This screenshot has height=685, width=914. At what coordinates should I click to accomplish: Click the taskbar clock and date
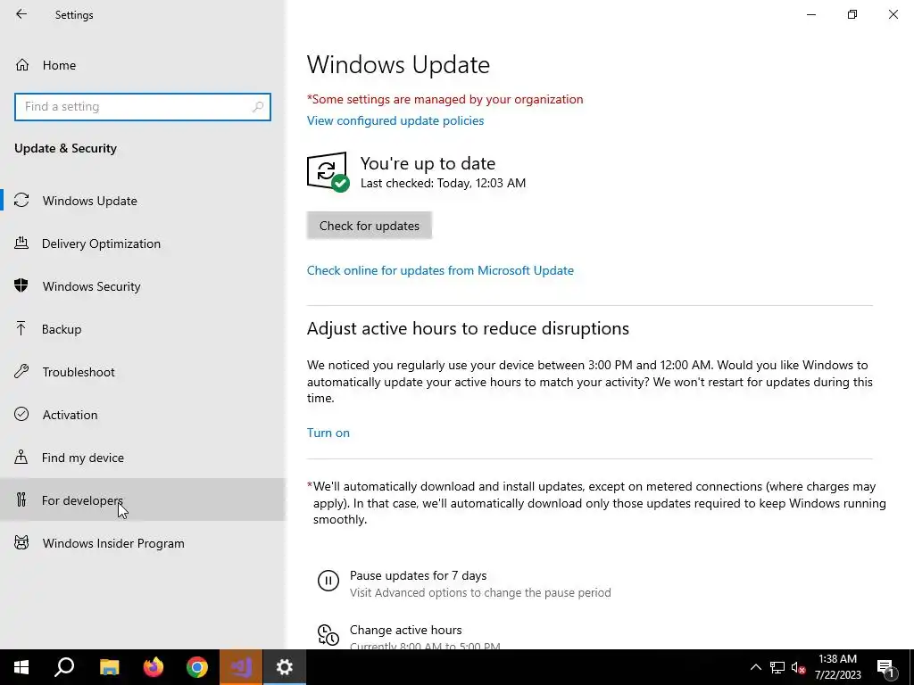point(837,667)
